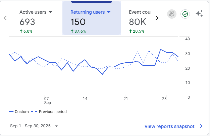Expand the Returning users metric dropdown arrow

pyautogui.click(x=108, y=12)
